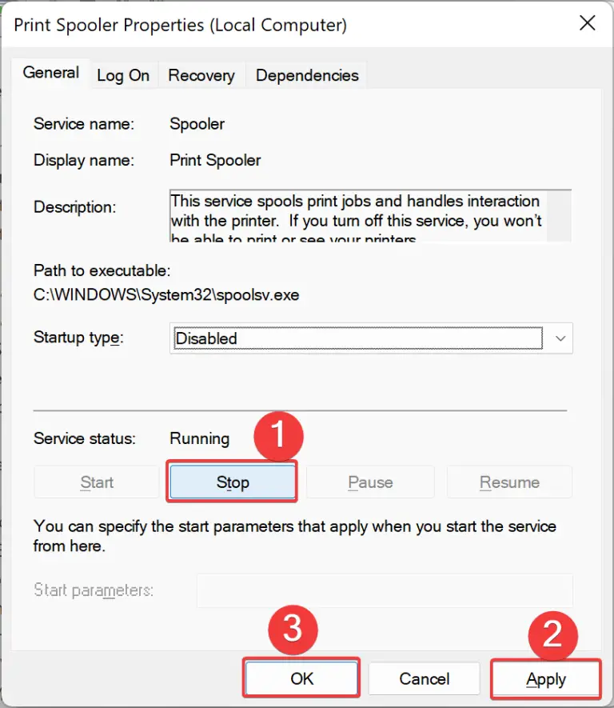614x708 pixels.
Task: Select the General tab
Action: click(50, 72)
